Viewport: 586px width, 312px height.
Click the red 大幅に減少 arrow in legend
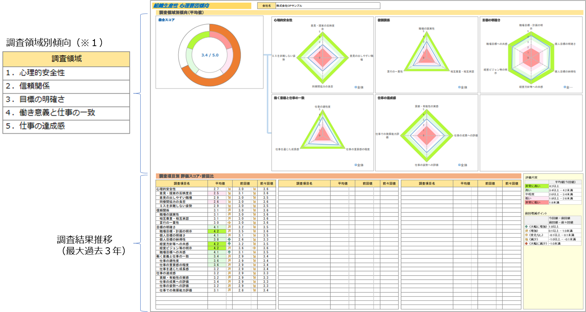526,244
